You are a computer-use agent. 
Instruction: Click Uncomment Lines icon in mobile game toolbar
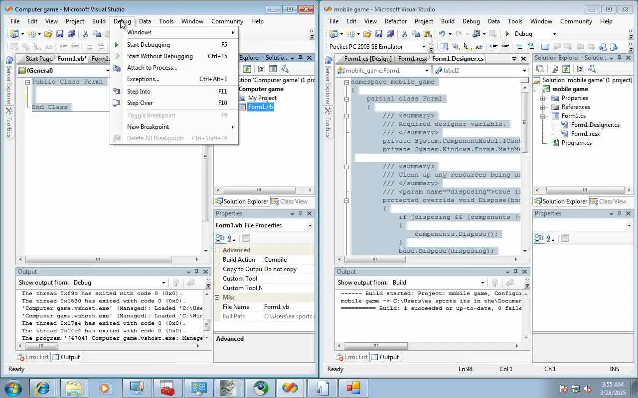530,47
